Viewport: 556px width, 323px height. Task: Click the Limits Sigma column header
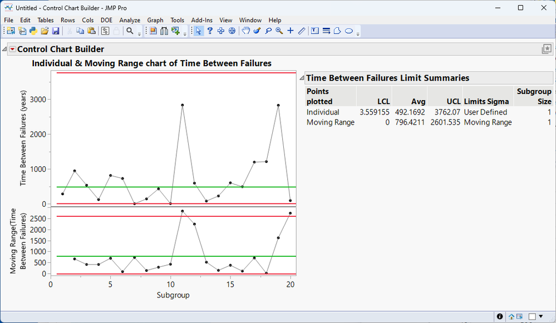(486, 102)
